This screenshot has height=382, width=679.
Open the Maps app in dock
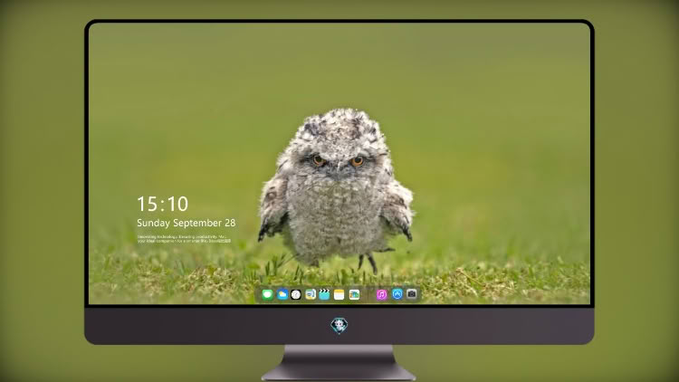[310, 294]
